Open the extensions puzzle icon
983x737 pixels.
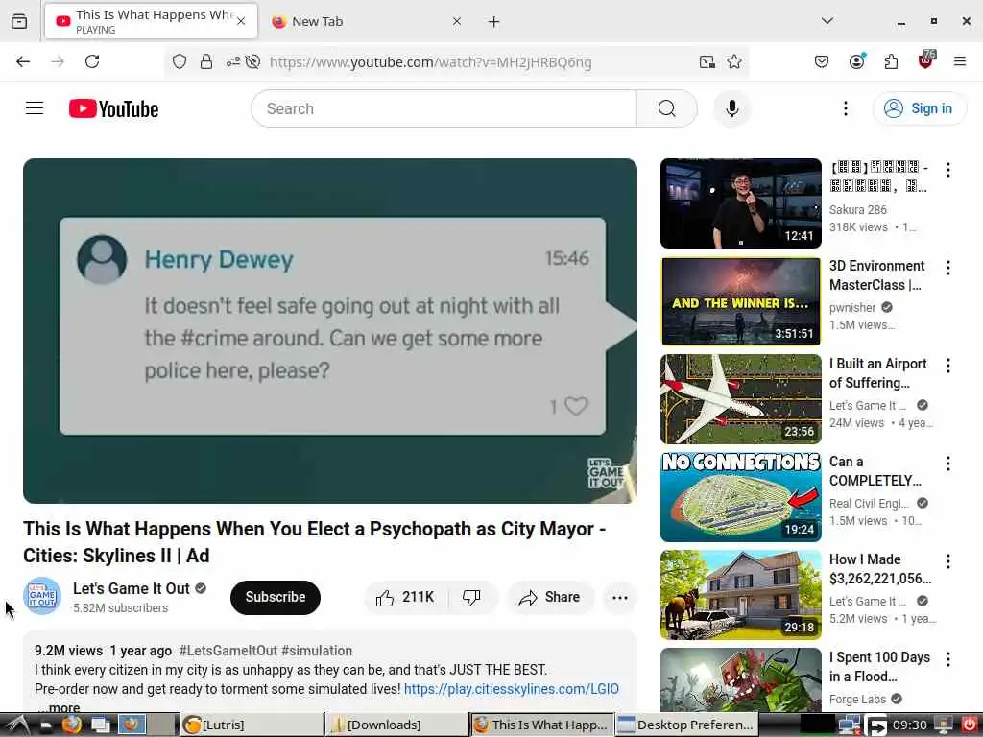tap(891, 61)
